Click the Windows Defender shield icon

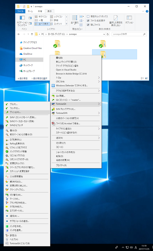(x=53, y=86)
